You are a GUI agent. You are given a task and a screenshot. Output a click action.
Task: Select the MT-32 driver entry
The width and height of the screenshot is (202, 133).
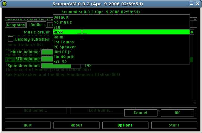(60, 62)
